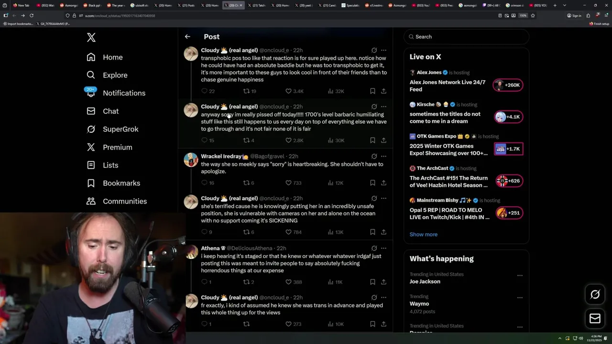Ask Grok about the Wrackel Iredray post
Image resolution: width=612 pixels, height=344 pixels.
click(x=374, y=156)
